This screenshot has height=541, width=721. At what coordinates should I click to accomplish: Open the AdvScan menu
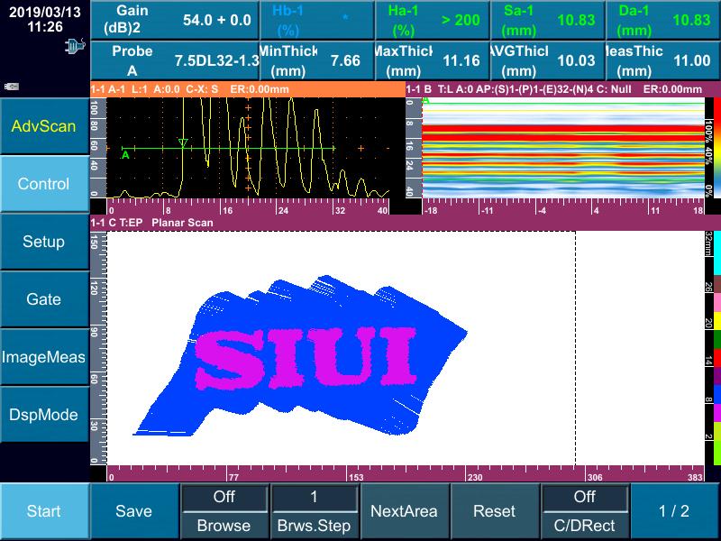(x=44, y=126)
